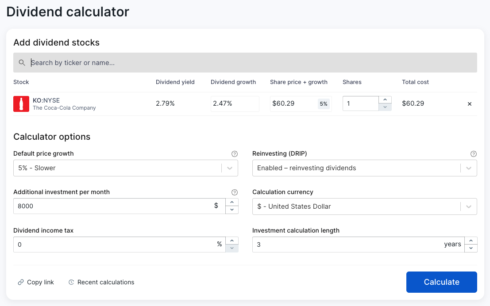This screenshot has height=306, width=490.
Task: Click the Copy link chain icon
Action: click(20, 282)
